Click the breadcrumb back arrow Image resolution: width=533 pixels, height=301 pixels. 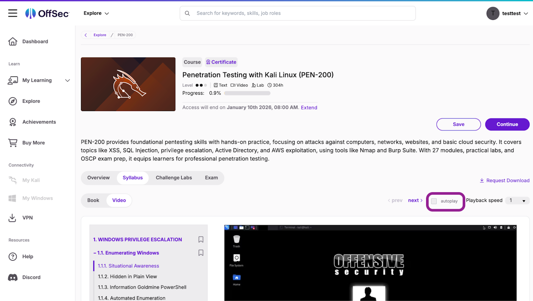[86, 35]
